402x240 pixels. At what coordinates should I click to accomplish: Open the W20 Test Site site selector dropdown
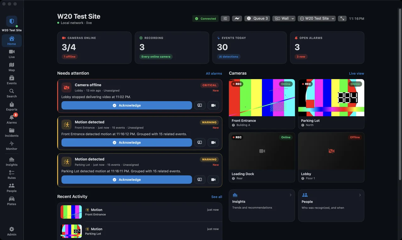[x=317, y=19]
